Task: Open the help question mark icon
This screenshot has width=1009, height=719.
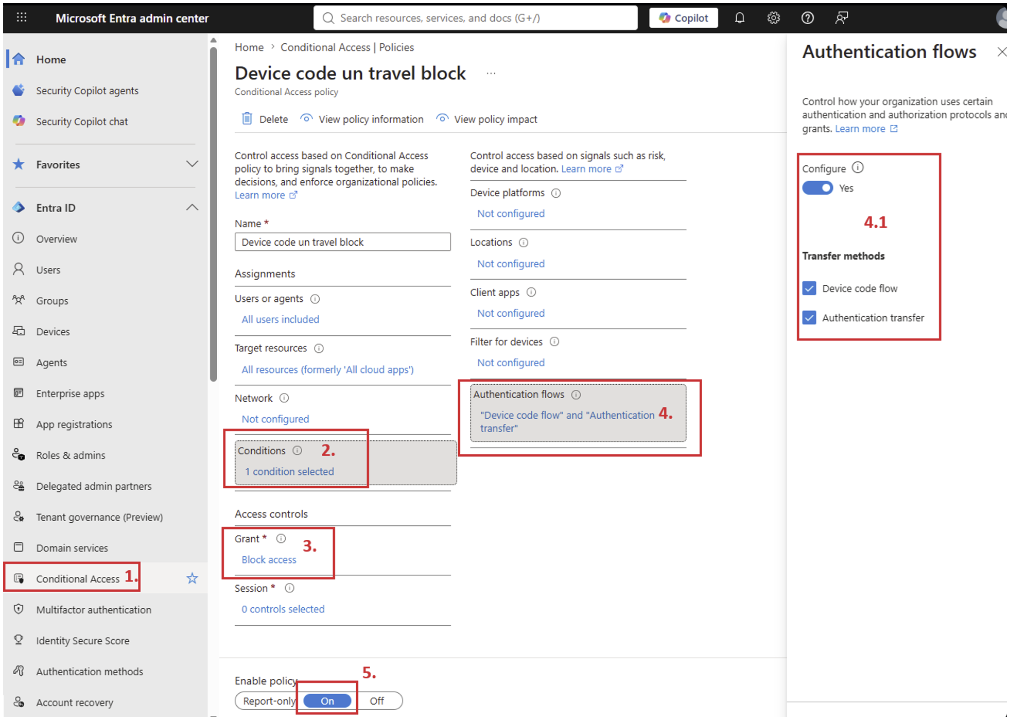Action: (807, 18)
